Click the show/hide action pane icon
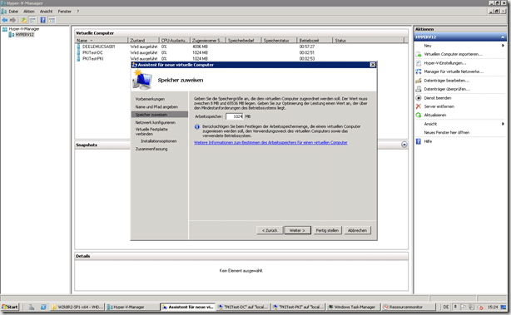Screen dimensions: 511x315 coord(52,20)
